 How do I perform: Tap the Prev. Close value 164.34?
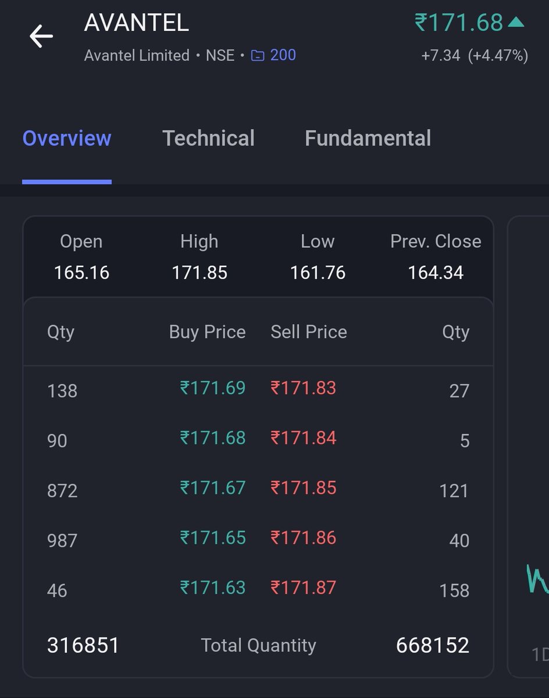(x=436, y=273)
